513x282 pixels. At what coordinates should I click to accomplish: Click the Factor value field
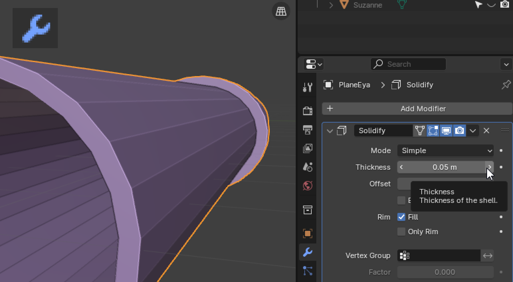coord(446,272)
